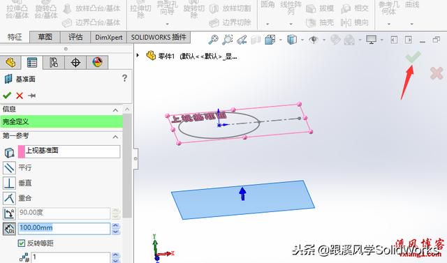Toggle the 反转等距 flip offset checkbox
Viewport: 447px width, 263px height.
[22, 243]
